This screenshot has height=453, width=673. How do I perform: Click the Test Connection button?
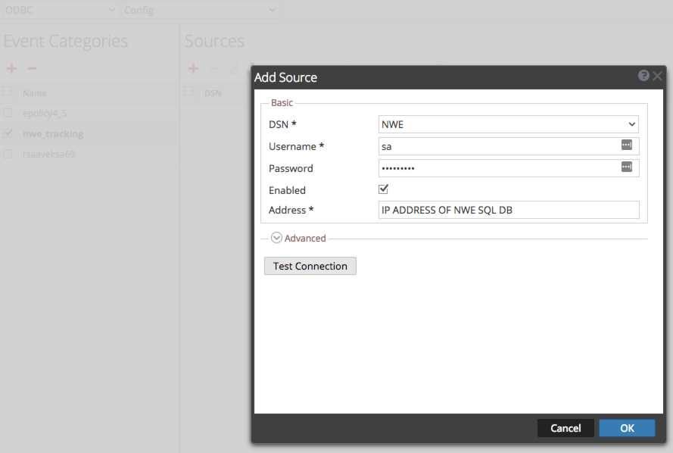pyautogui.click(x=310, y=266)
